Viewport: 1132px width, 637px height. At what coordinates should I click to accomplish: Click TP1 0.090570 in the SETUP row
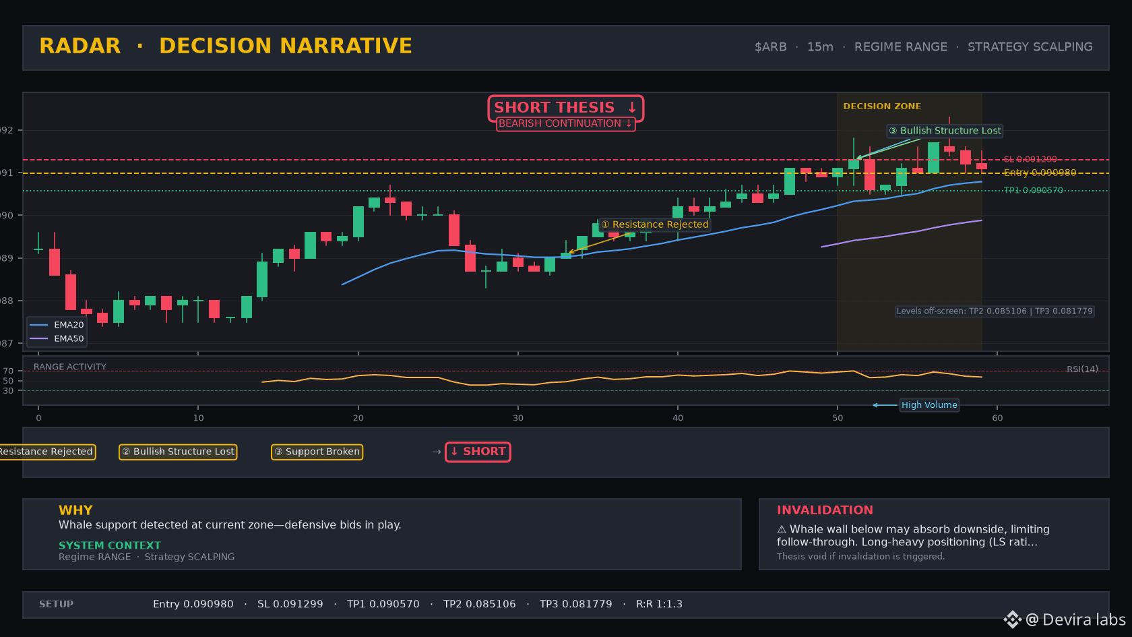[x=383, y=605]
